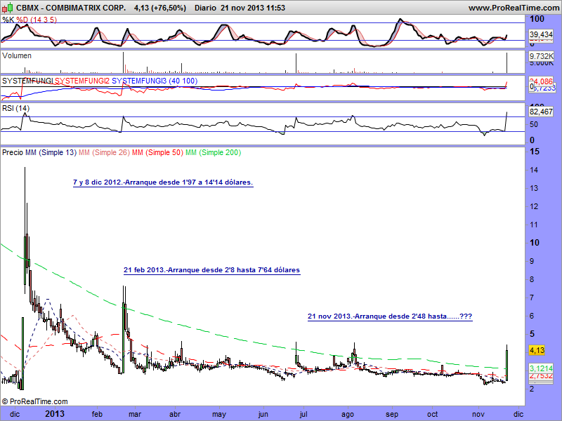This screenshot has width=562, height=421.
Task: Click the Diario timeframe label
Action: [x=205, y=8]
